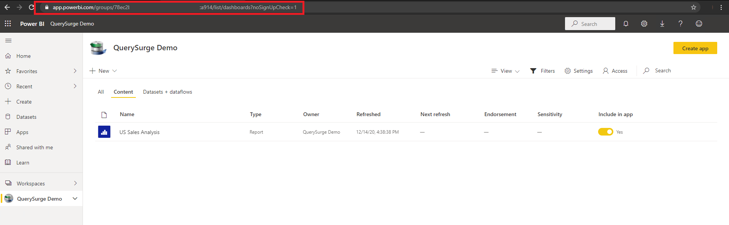The width and height of the screenshot is (729, 225).
Task: Click the header Search box
Action: (590, 24)
